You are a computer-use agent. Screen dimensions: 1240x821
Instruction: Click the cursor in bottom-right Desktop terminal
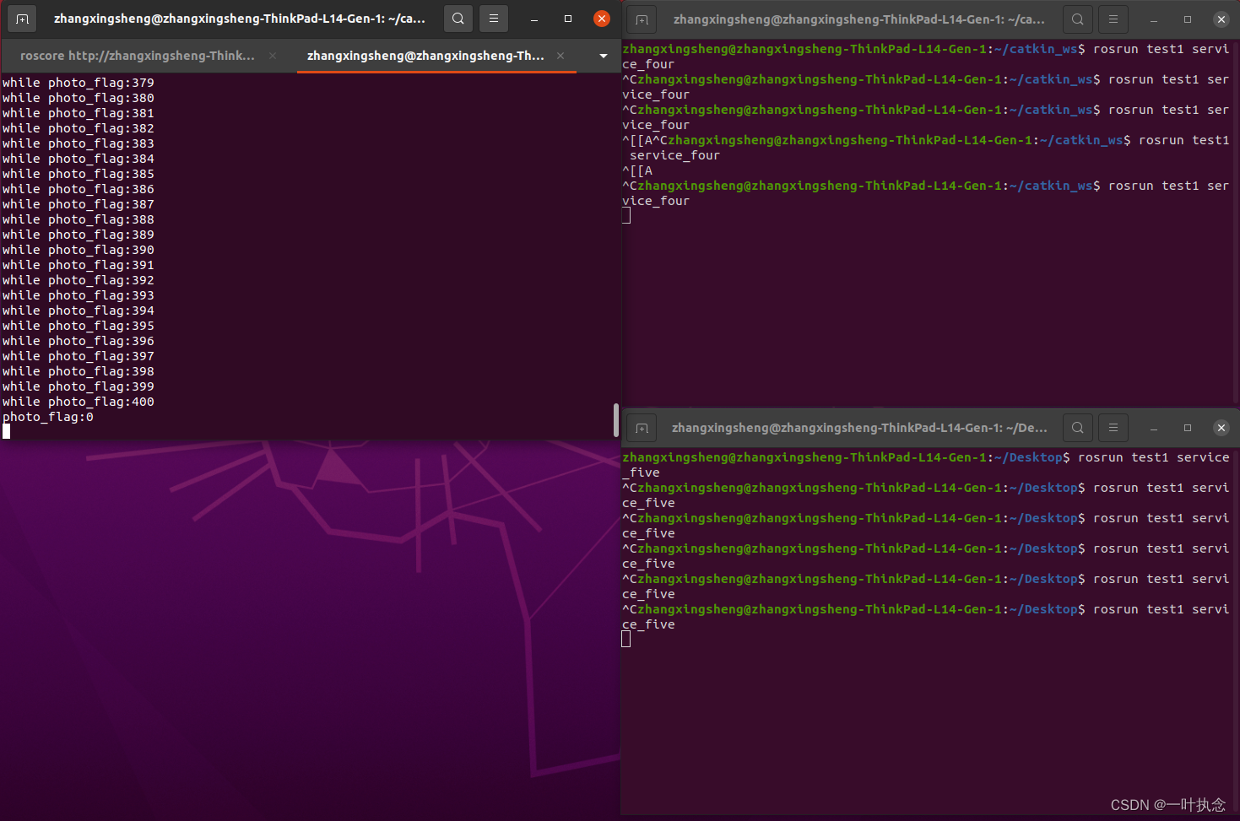tap(626, 640)
